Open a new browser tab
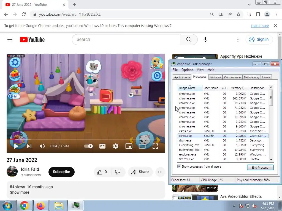Screen dimensions: 282x211 click(x=74, y=5)
